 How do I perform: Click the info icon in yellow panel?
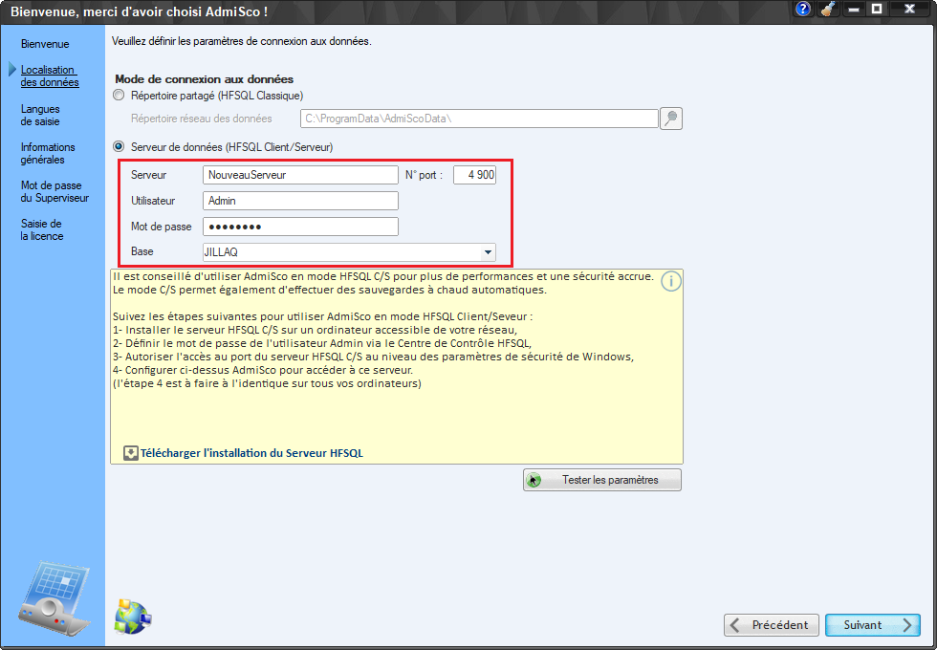[671, 281]
